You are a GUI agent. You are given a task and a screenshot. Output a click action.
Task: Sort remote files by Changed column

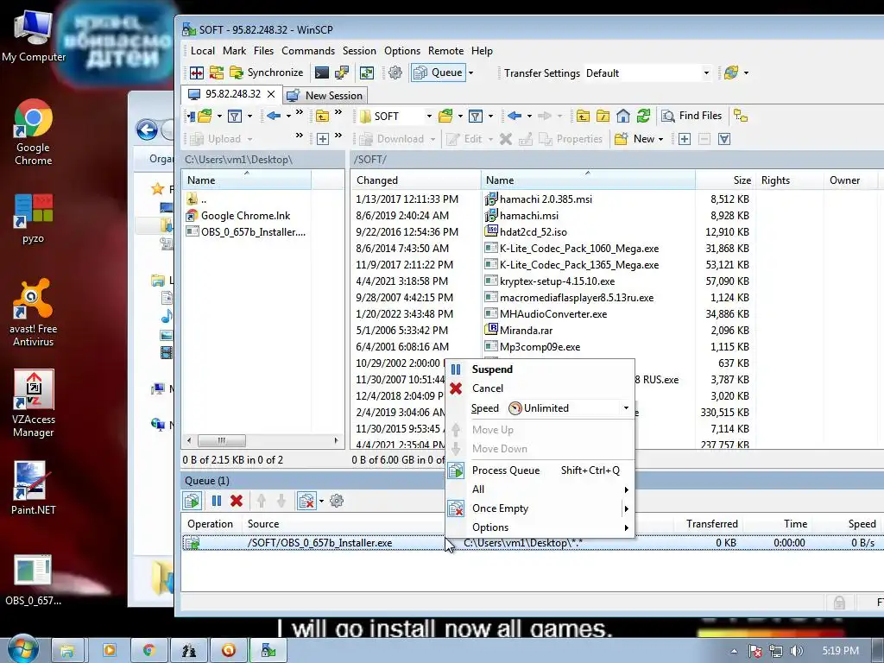(x=416, y=180)
